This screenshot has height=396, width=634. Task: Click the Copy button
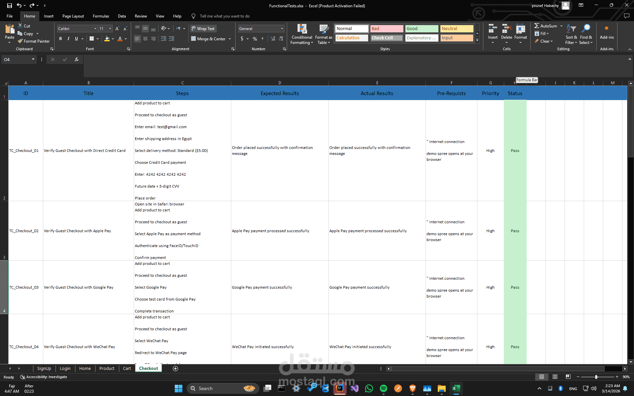(25, 33)
